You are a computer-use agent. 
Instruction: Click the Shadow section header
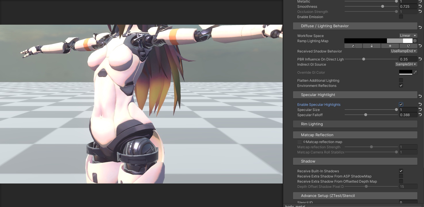point(355,161)
